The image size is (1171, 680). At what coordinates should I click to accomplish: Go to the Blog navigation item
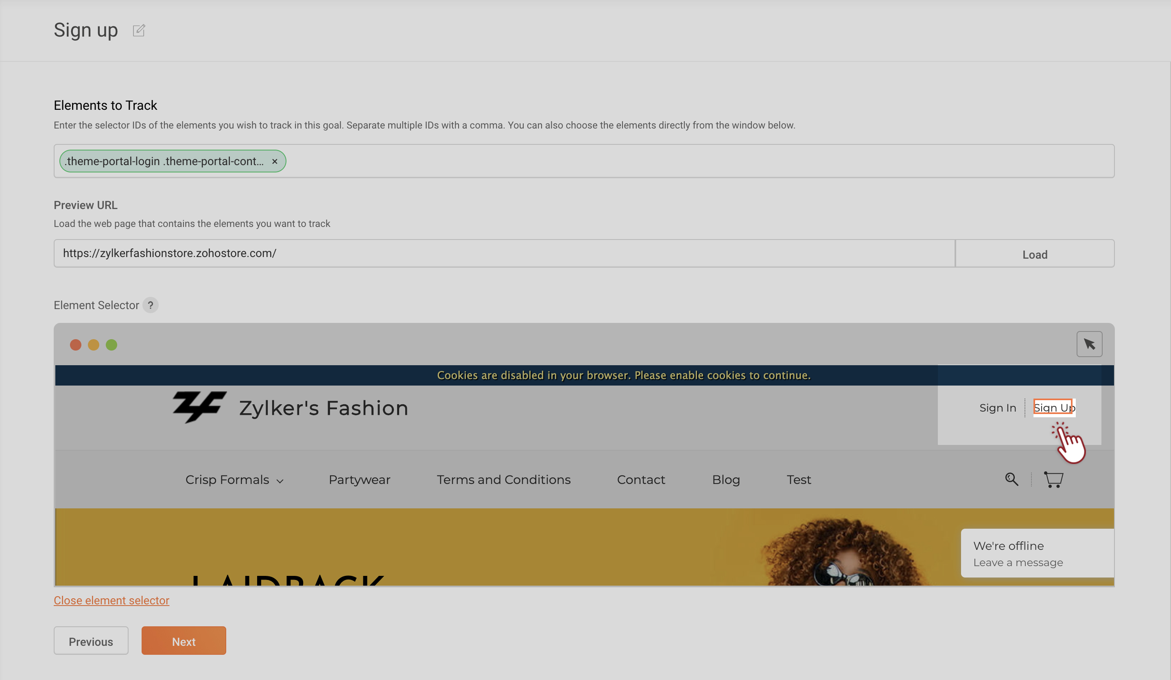(725, 480)
